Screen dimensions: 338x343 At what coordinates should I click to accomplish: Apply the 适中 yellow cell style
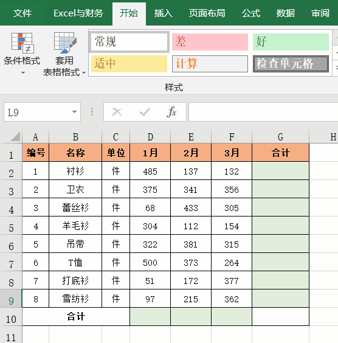(129, 64)
